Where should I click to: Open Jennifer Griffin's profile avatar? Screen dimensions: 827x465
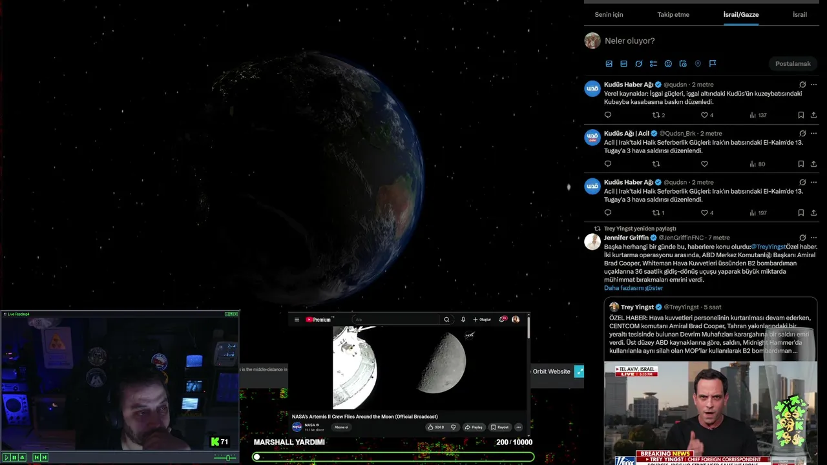point(592,242)
